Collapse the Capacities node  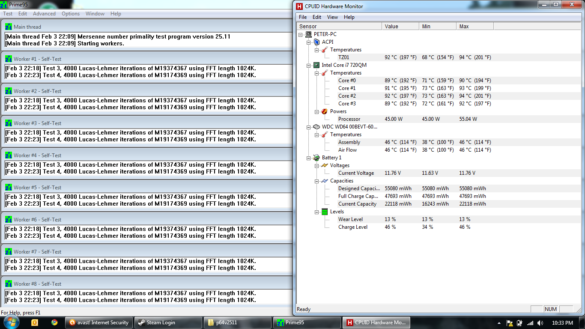click(x=317, y=181)
